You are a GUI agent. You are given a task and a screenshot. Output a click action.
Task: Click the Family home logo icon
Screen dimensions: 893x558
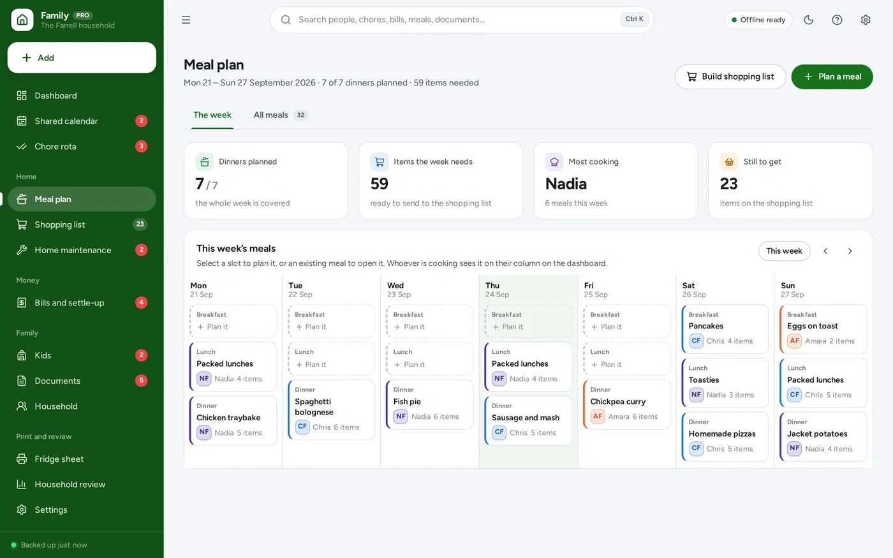(x=22, y=20)
